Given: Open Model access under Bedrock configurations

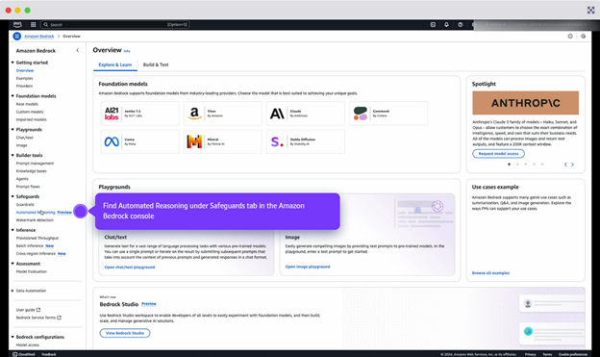Looking at the screenshot, I should pos(28,344).
